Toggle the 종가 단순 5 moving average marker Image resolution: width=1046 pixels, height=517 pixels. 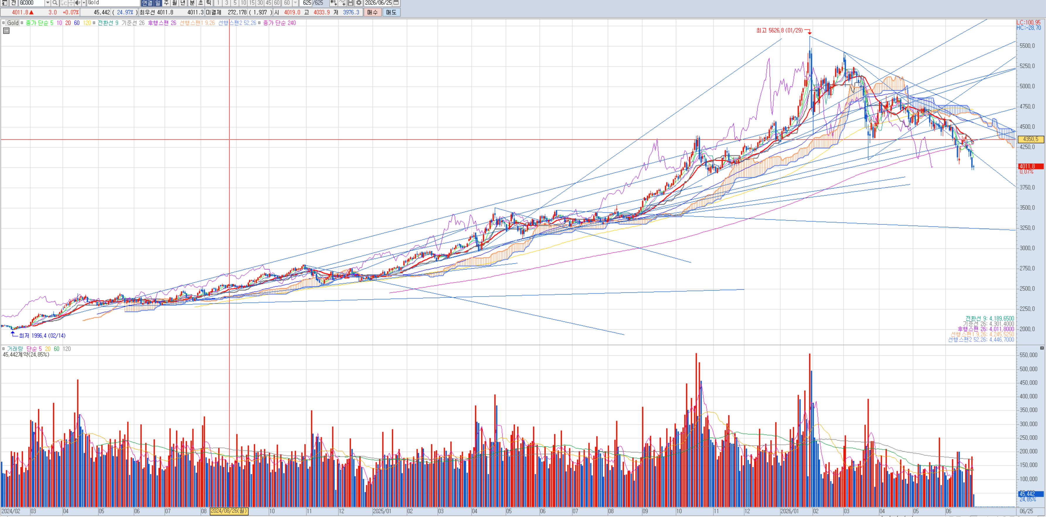pyautogui.click(x=22, y=23)
